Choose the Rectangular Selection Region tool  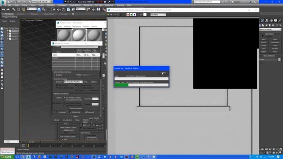pyautogui.click(x=49, y=9)
